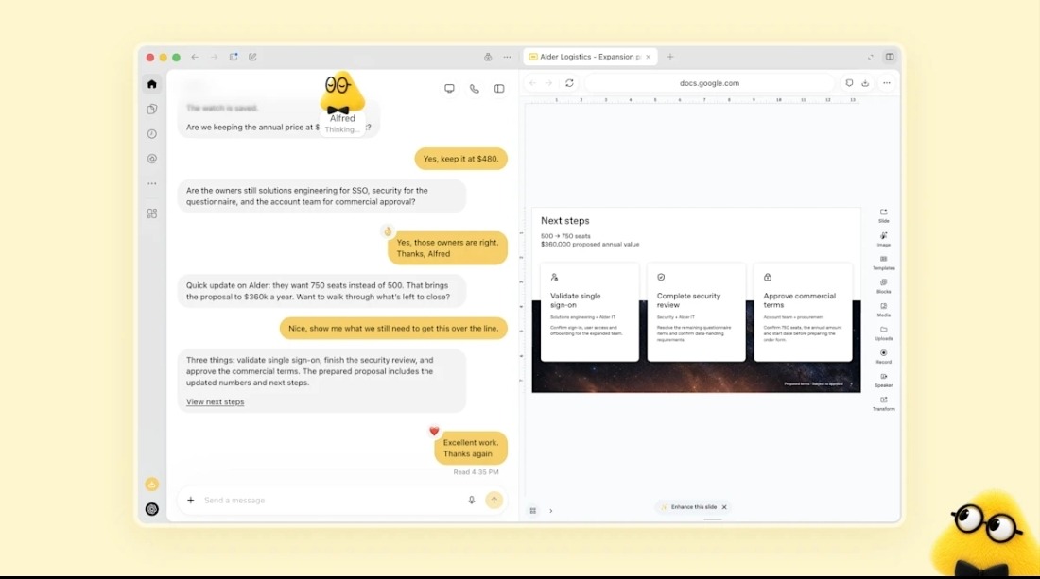Open the @ mentions icon in sidebar
1040x579 pixels.
(x=152, y=159)
